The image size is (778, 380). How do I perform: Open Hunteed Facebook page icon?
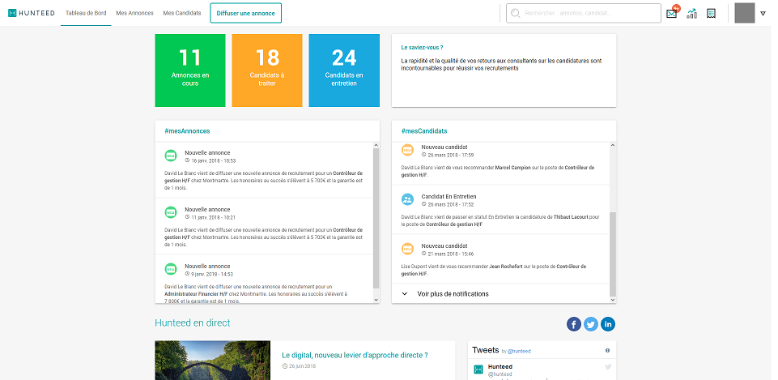click(x=573, y=324)
